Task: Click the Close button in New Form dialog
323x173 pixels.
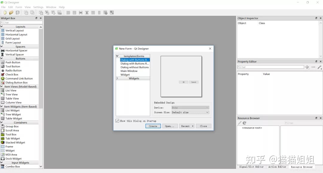Action: pos(203,126)
